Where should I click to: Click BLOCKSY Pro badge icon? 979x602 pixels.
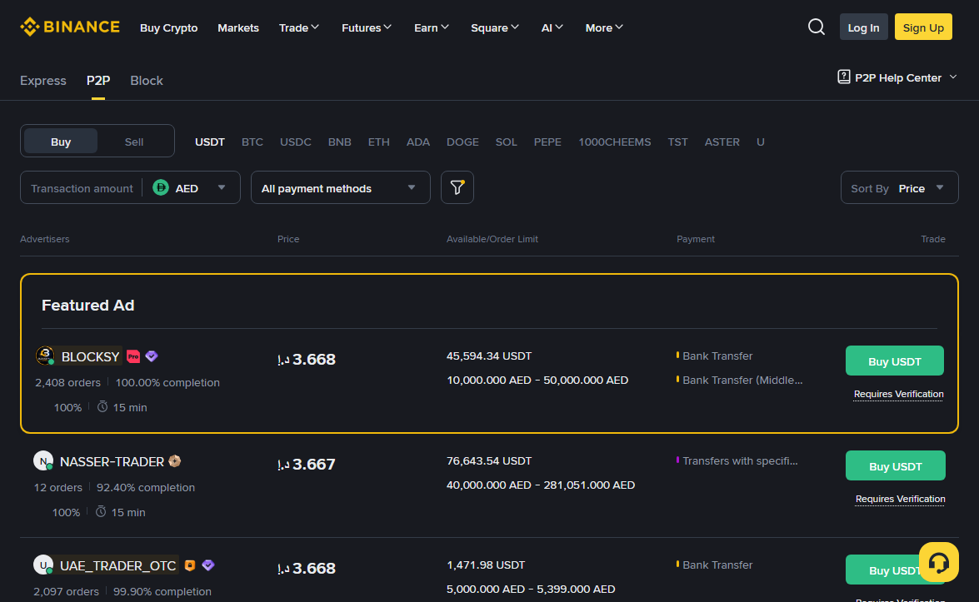tap(133, 356)
